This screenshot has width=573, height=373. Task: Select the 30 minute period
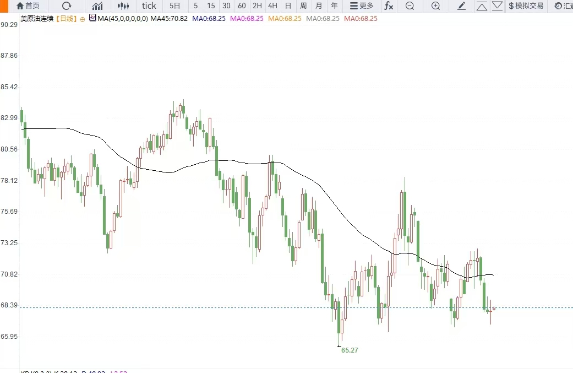[x=226, y=6]
